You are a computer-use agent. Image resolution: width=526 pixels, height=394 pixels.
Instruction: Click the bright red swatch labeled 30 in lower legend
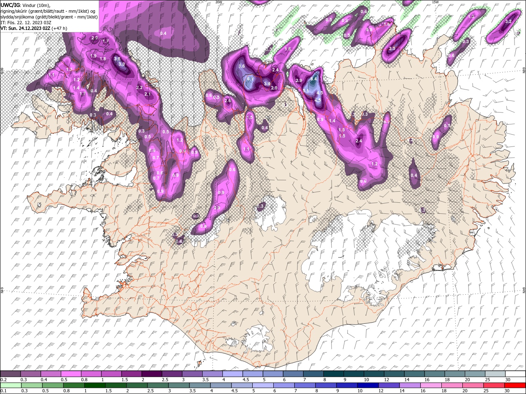click(515, 385)
